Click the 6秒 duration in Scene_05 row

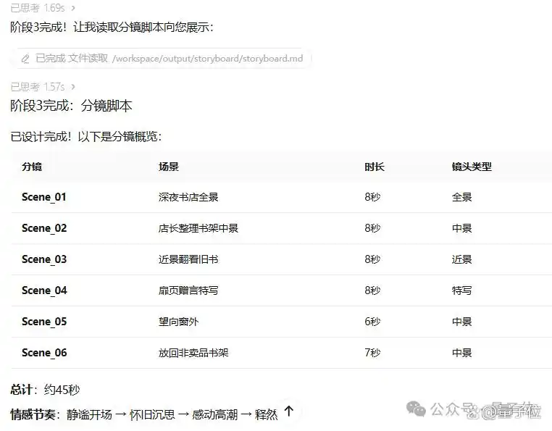click(372, 322)
